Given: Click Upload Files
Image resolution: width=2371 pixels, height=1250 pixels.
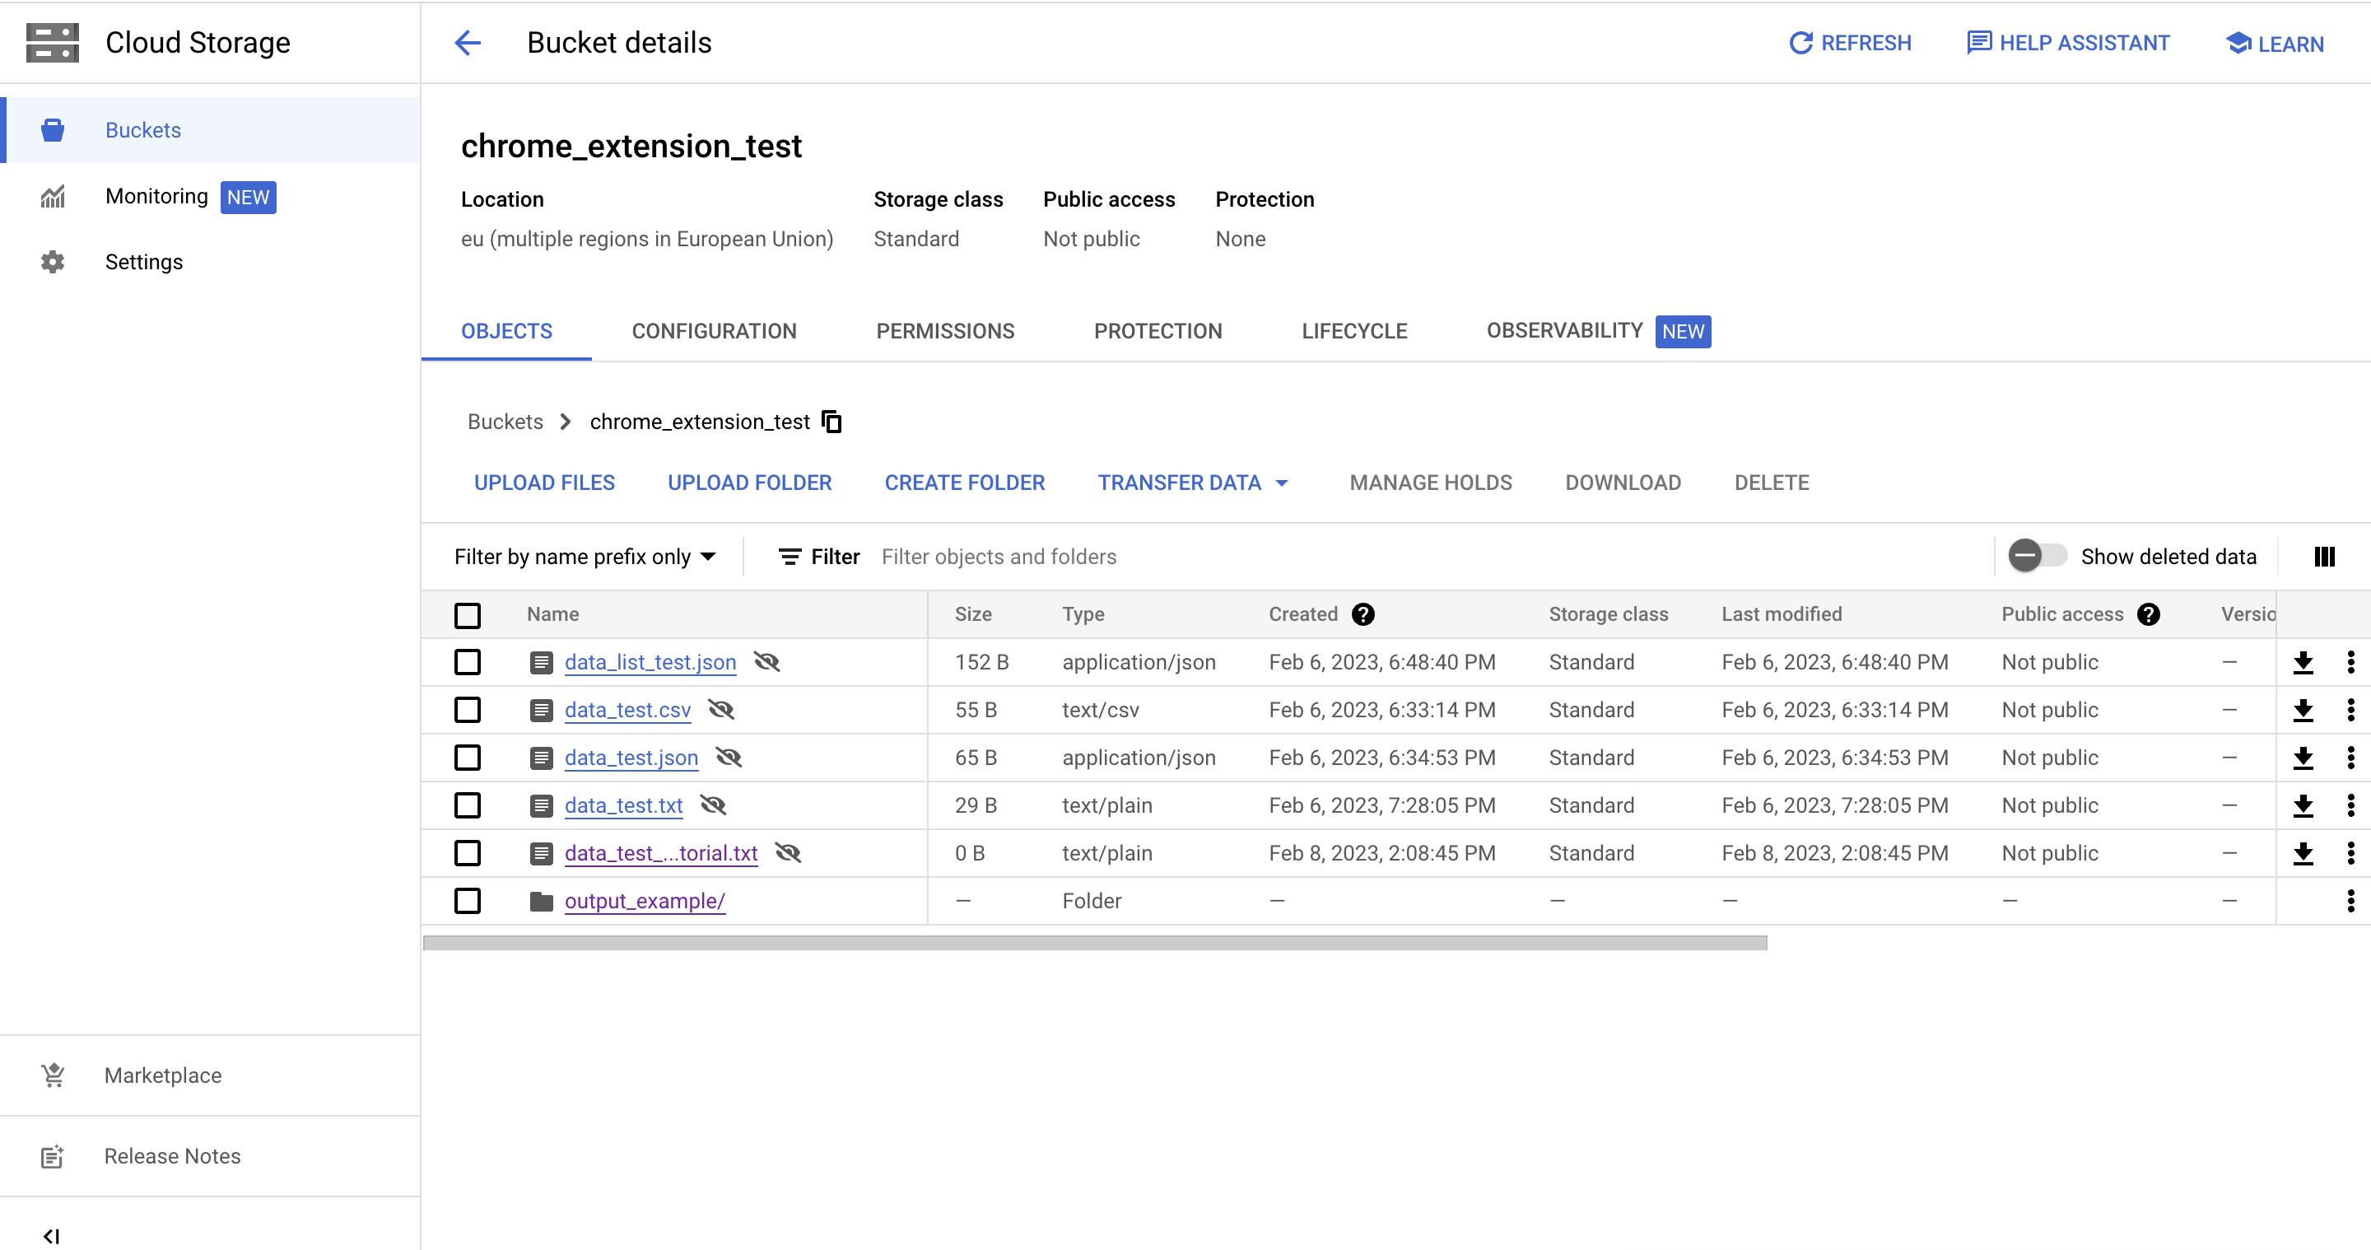Looking at the screenshot, I should [544, 483].
